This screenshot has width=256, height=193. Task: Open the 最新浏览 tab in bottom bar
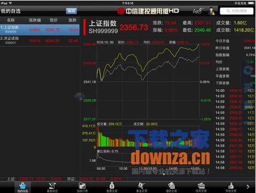[x=52, y=187]
